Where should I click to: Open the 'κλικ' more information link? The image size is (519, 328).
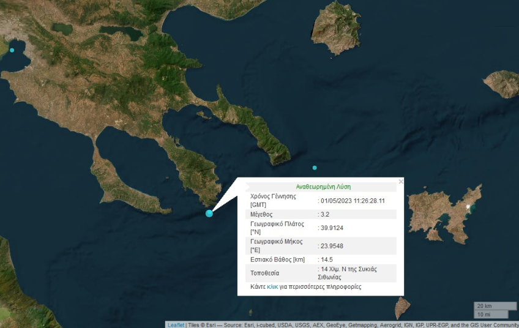click(272, 286)
